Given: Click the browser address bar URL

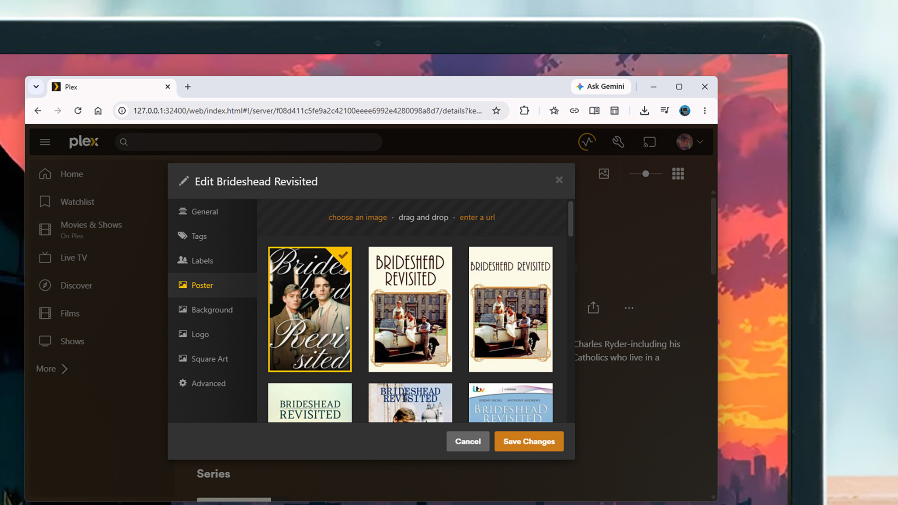Looking at the screenshot, I should click(307, 110).
